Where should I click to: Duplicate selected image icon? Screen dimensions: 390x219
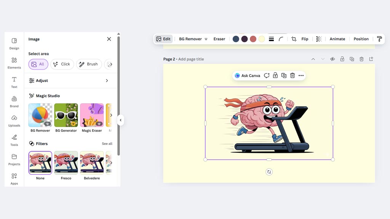(x=284, y=76)
